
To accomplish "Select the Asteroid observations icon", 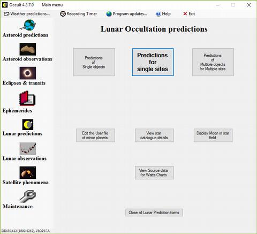I will click(x=28, y=49).
